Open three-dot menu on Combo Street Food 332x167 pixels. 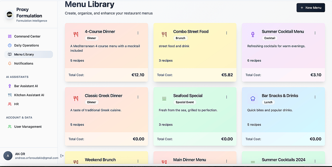coord(227,33)
